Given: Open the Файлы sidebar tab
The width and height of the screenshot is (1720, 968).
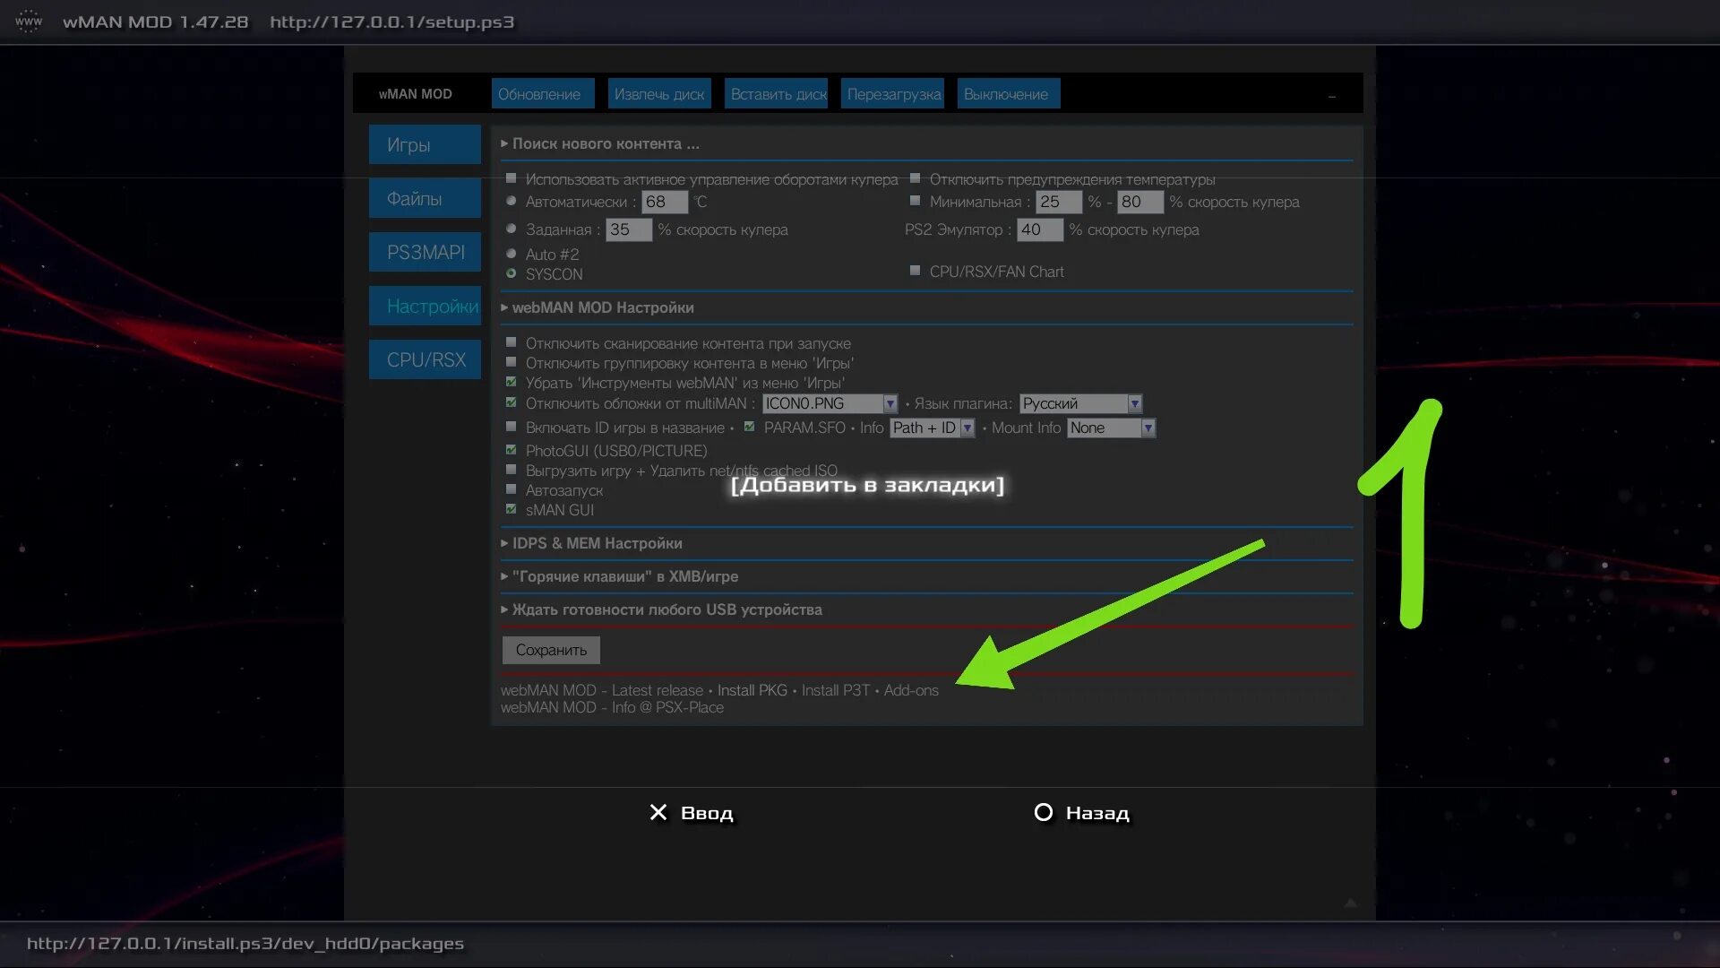Looking at the screenshot, I should (x=425, y=198).
